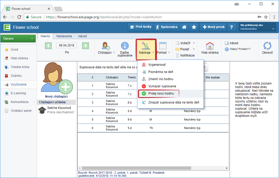Select Vymazať suplovanie menu item
The width and height of the screenshot is (279, 178).
(x=171, y=86)
